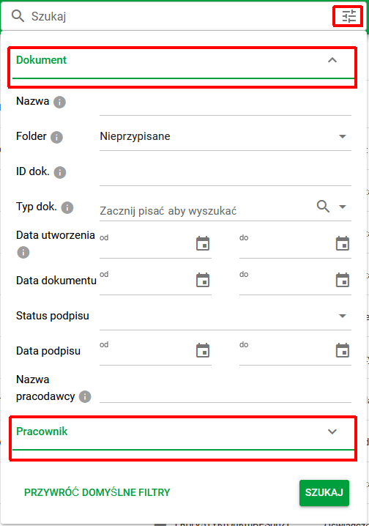Click PRZYWRÓĆ DOMYŚLNE FILTRY
The height and width of the screenshot is (526, 369).
click(97, 492)
